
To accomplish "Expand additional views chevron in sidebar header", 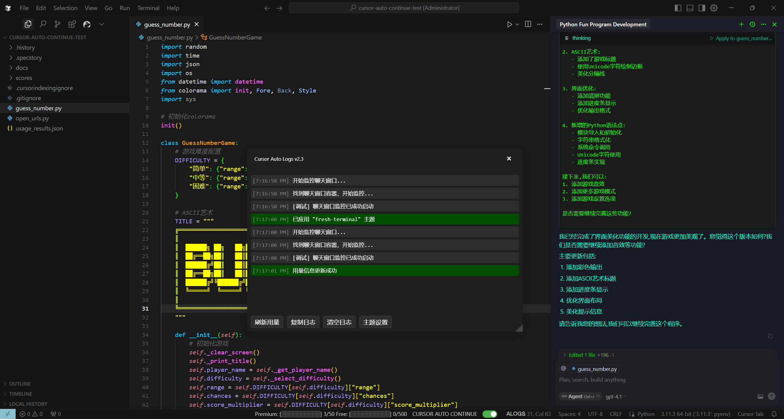I will (102, 24).
